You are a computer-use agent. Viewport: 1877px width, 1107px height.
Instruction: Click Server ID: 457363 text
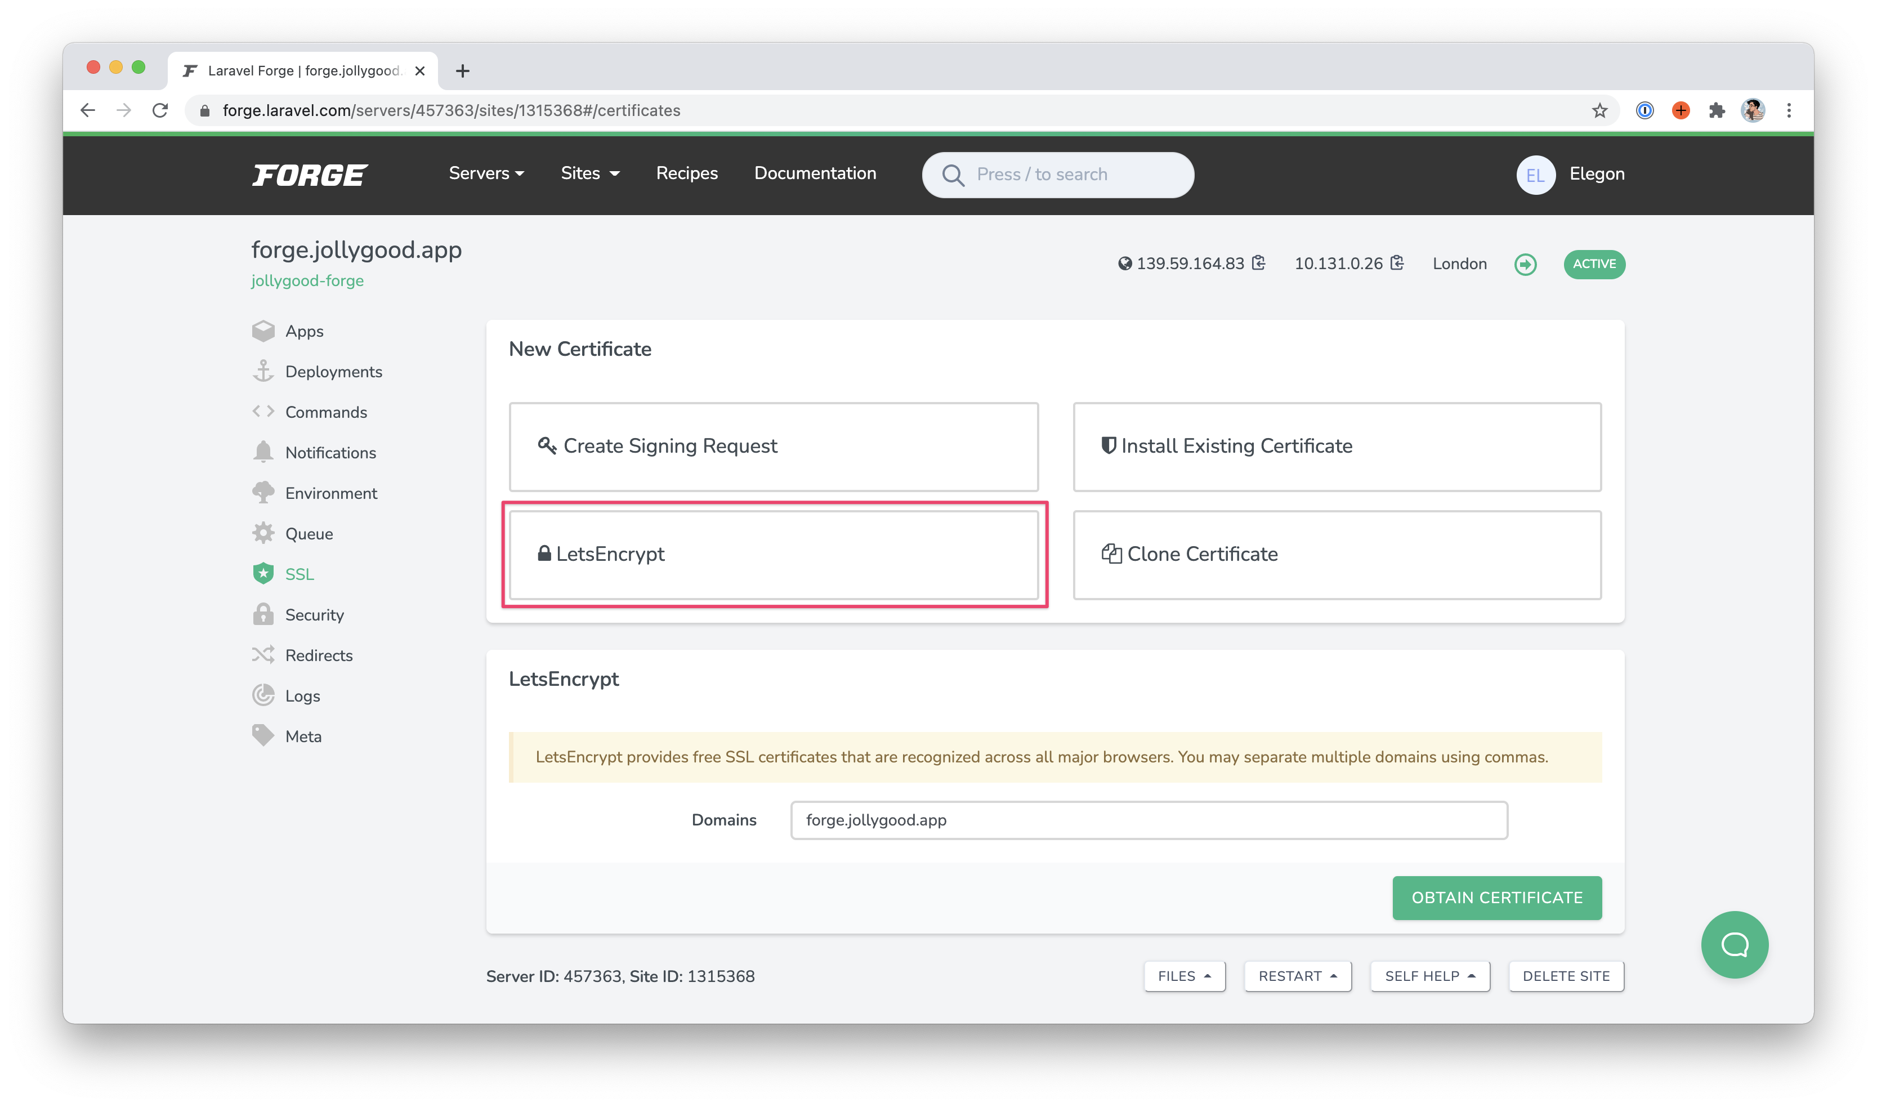pyautogui.click(x=553, y=976)
